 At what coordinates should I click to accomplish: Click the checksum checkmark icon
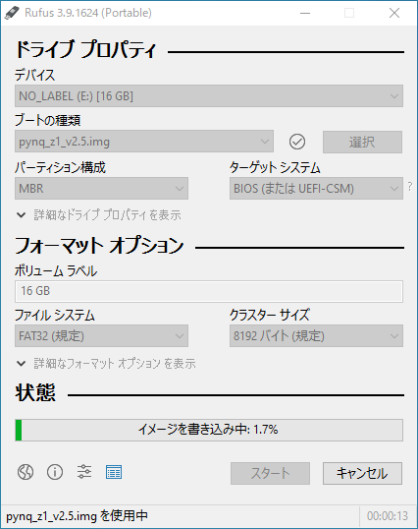(x=297, y=142)
